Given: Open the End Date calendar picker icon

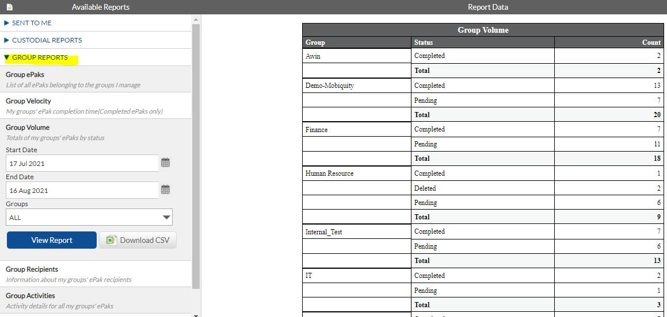Looking at the screenshot, I should (x=166, y=190).
